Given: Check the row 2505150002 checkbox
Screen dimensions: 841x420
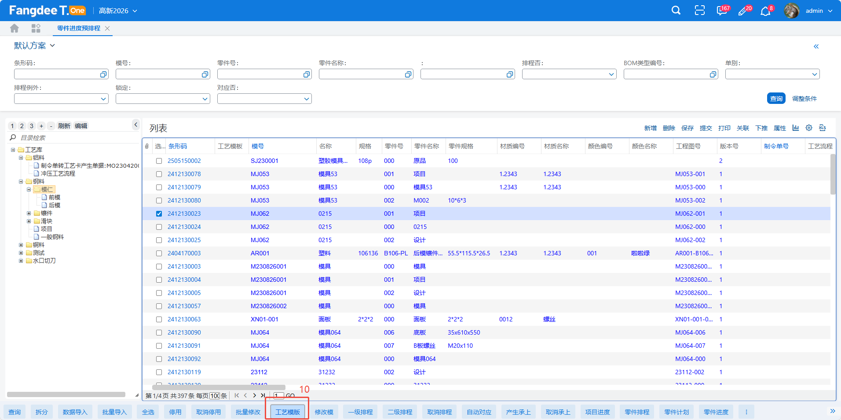Looking at the screenshot, I should coord(159,161).
